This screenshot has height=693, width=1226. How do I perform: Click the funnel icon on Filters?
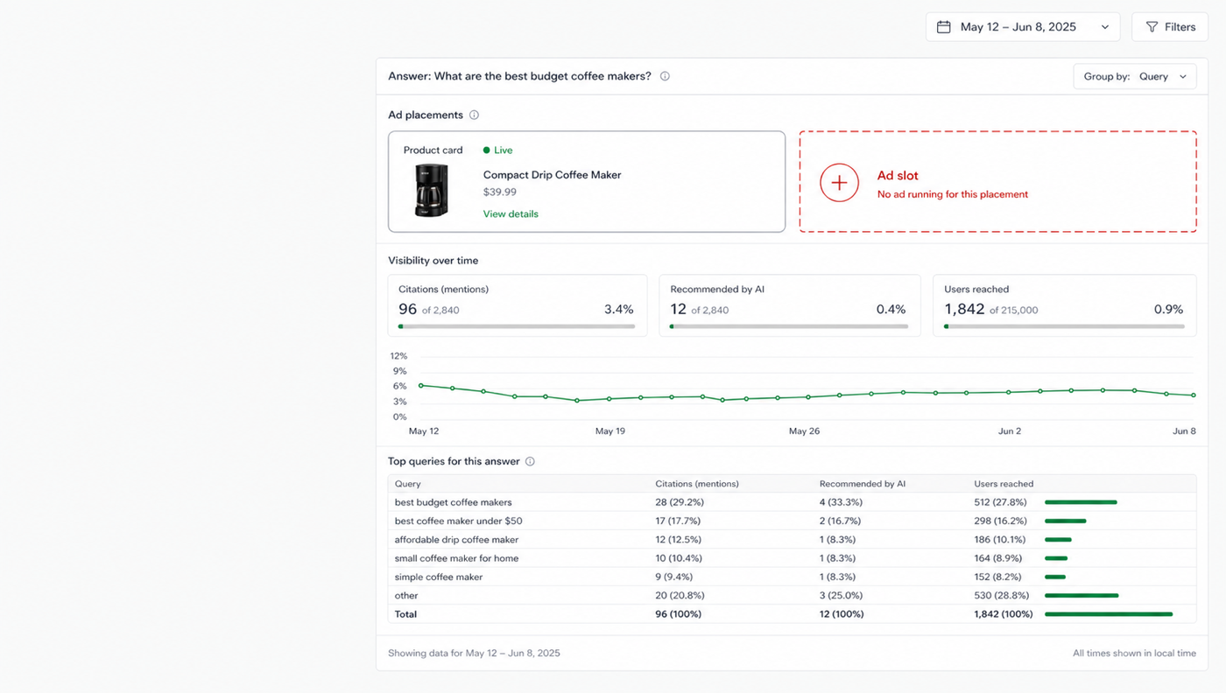(x=1152, y=27)
